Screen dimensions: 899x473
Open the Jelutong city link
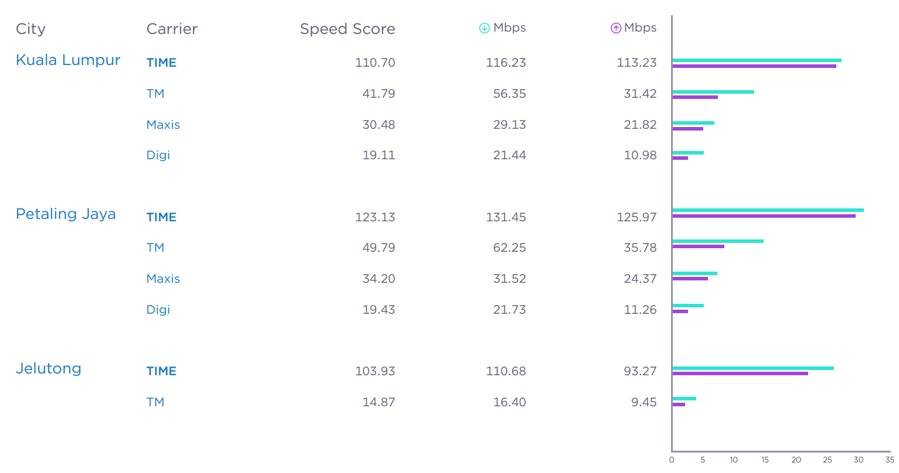point(49,369)
